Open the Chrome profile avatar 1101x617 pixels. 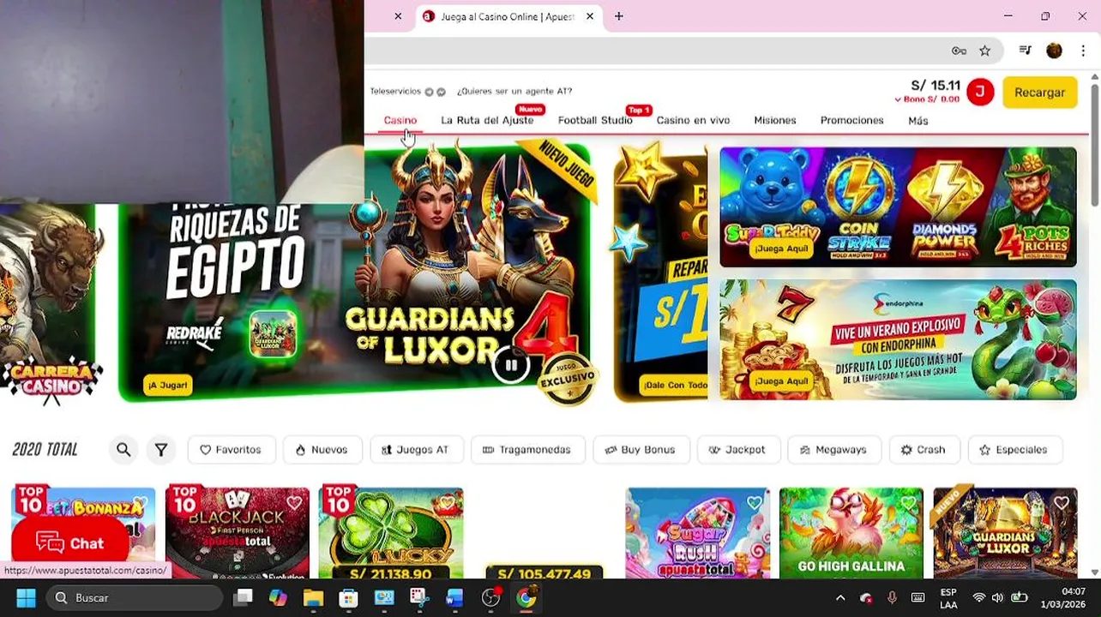tap(1054, 51)
